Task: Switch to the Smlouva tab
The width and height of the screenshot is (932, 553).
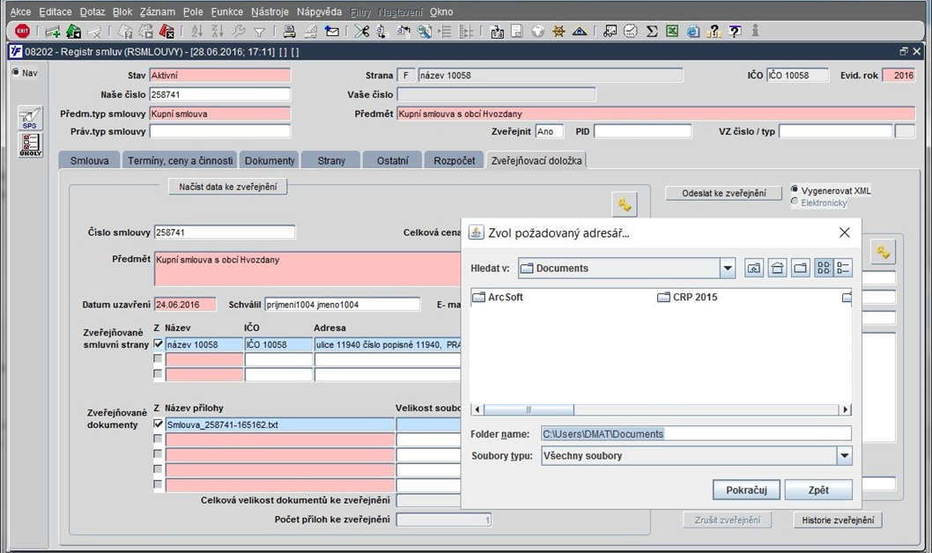Action: pos(89,160)
